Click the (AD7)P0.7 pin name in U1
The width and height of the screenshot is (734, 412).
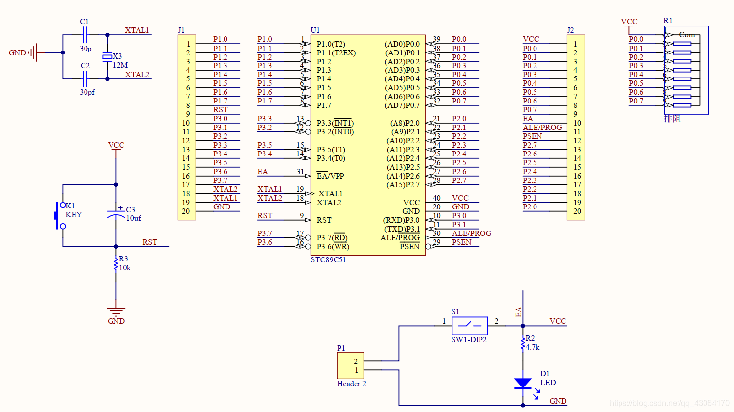point(402,105)
